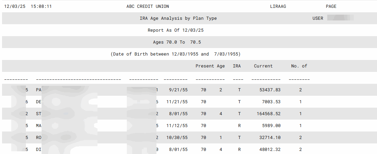Screen dimensions: 377x154
Task: Click the birth date 10/30/55
Action: tap(177, 138)
